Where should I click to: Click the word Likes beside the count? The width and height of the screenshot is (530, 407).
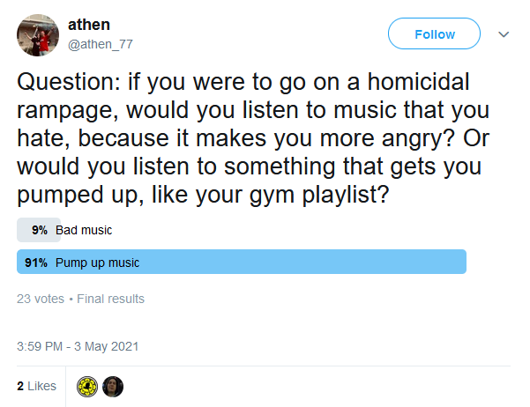[42, 386]
